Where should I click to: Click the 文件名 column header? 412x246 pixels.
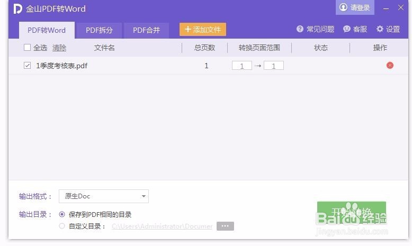104,48
